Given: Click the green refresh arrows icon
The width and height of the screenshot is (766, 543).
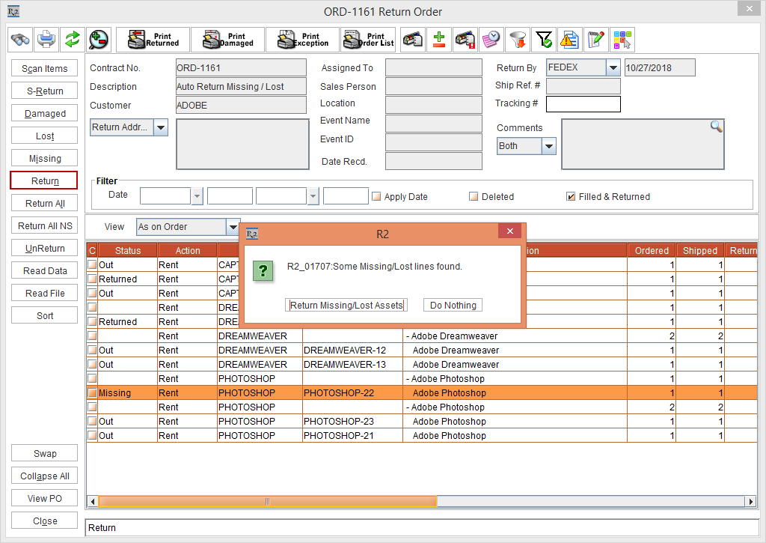Looking at the screenshot, I should pos(72,39).
